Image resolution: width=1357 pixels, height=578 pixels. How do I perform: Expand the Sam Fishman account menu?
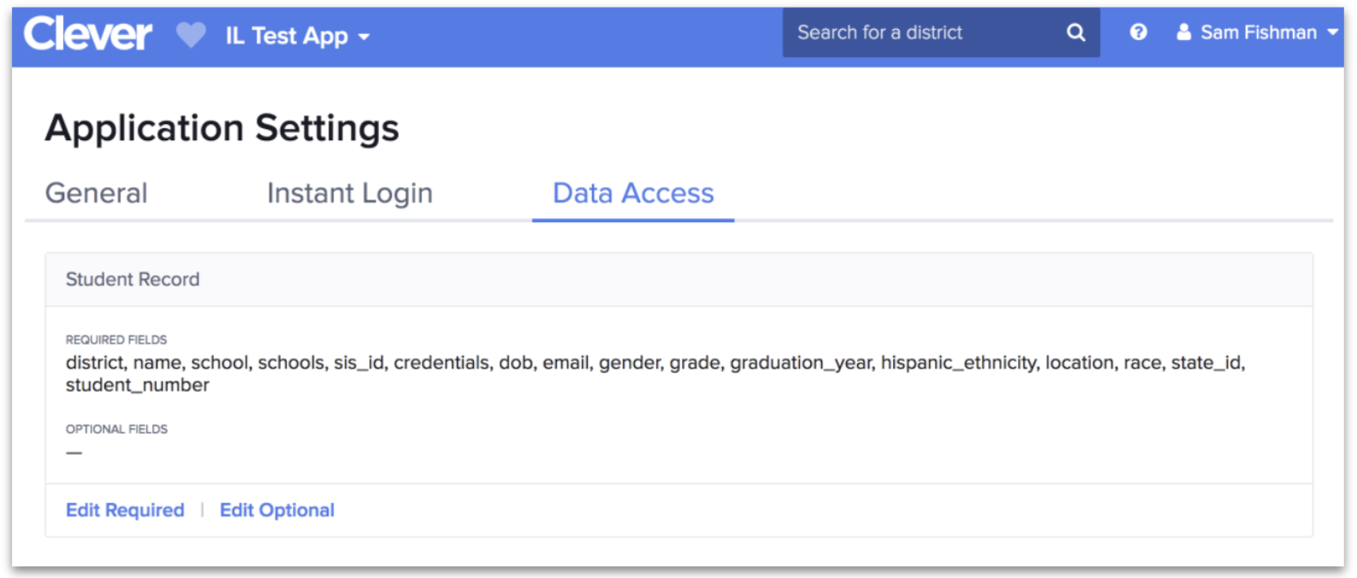coord(1258,32)
